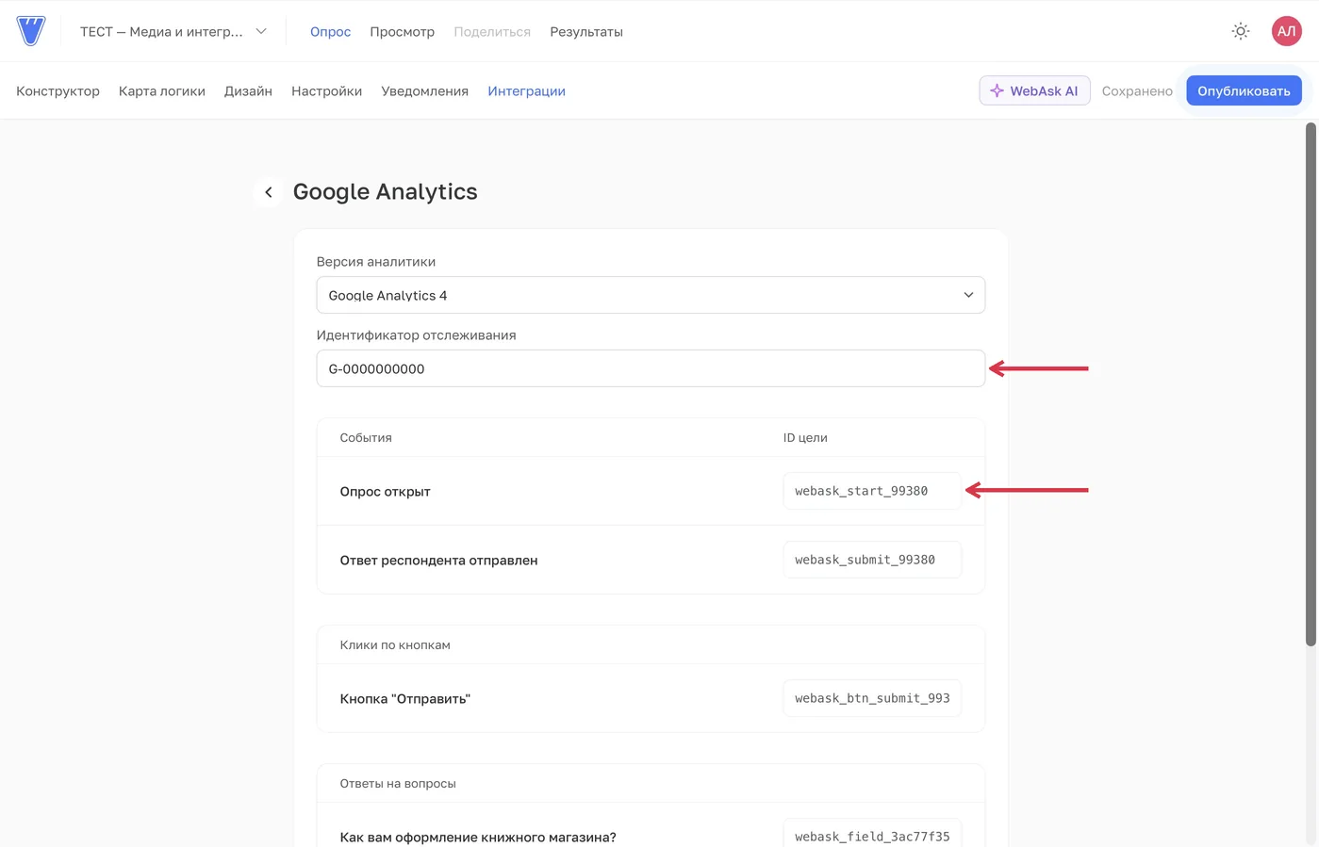The height and width of the screenshot is (847, 1319).
Task: Switch to the Опрос tab
Action: (330, 32)
